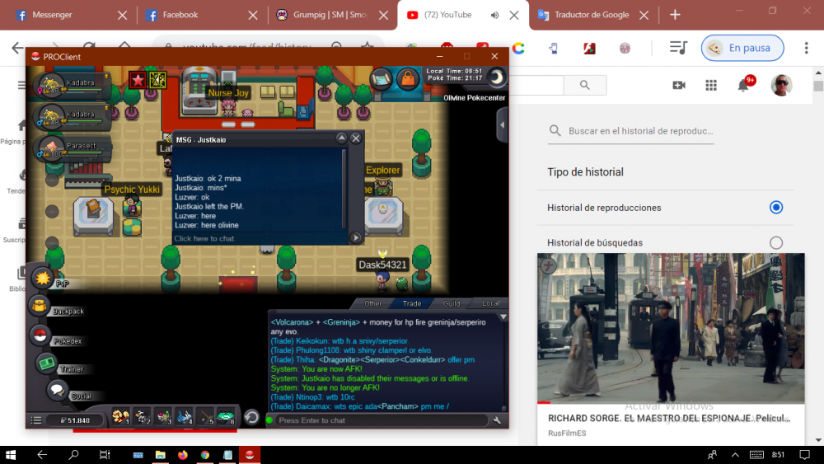Click the orange padlock icon

point(407,79)
